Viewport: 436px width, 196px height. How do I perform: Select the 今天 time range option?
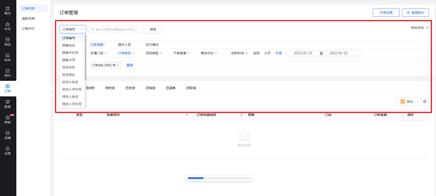point(267,53)
